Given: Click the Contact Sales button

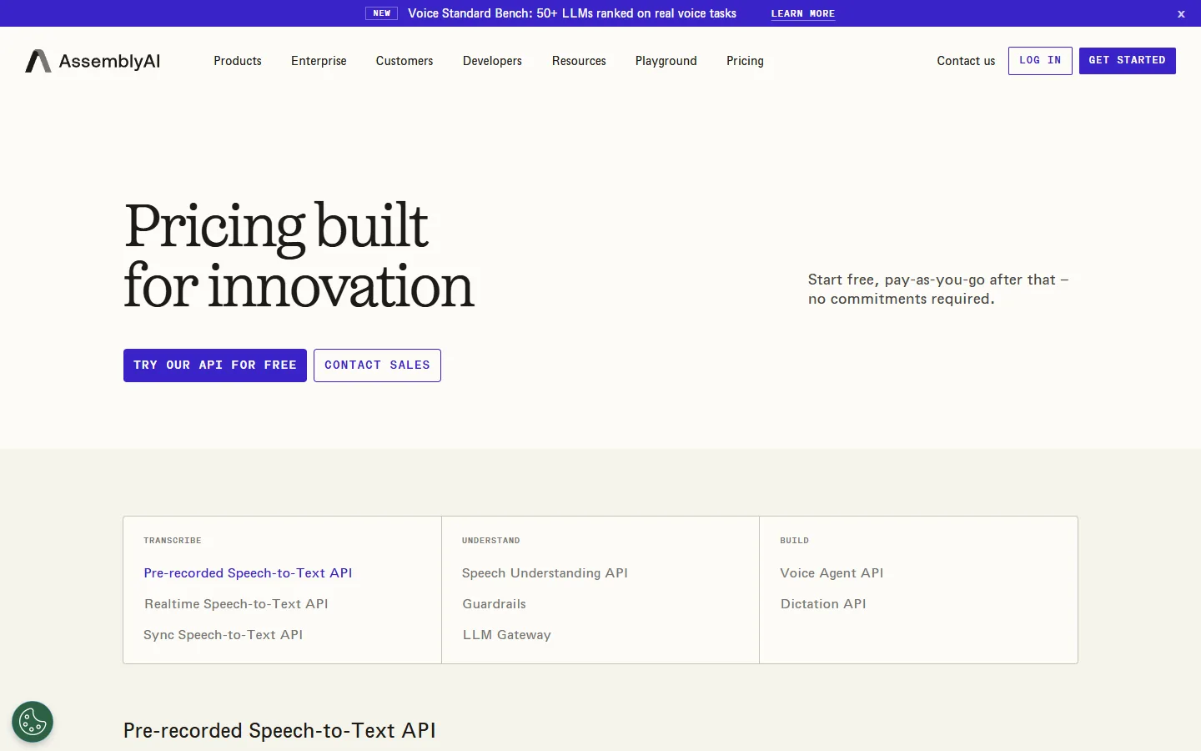Looking at the screenshot, I should tap(377, 365).
